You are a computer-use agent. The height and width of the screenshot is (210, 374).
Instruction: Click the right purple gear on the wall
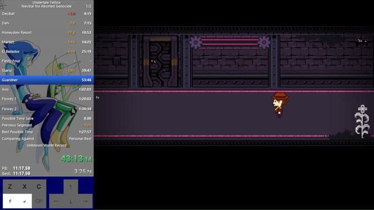264,43
